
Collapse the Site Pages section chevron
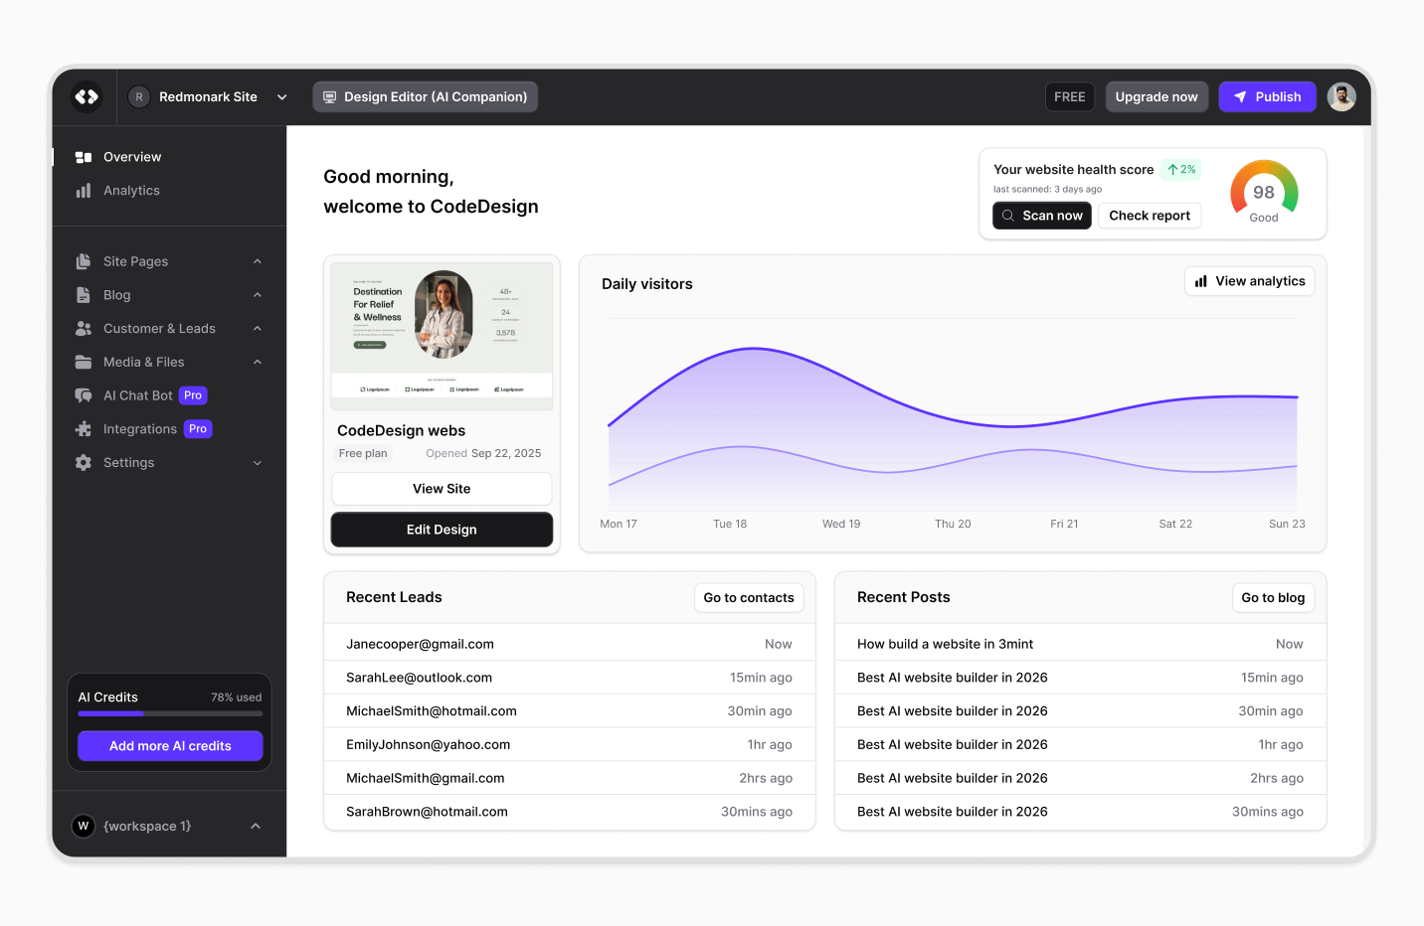(x=258, y=261)
